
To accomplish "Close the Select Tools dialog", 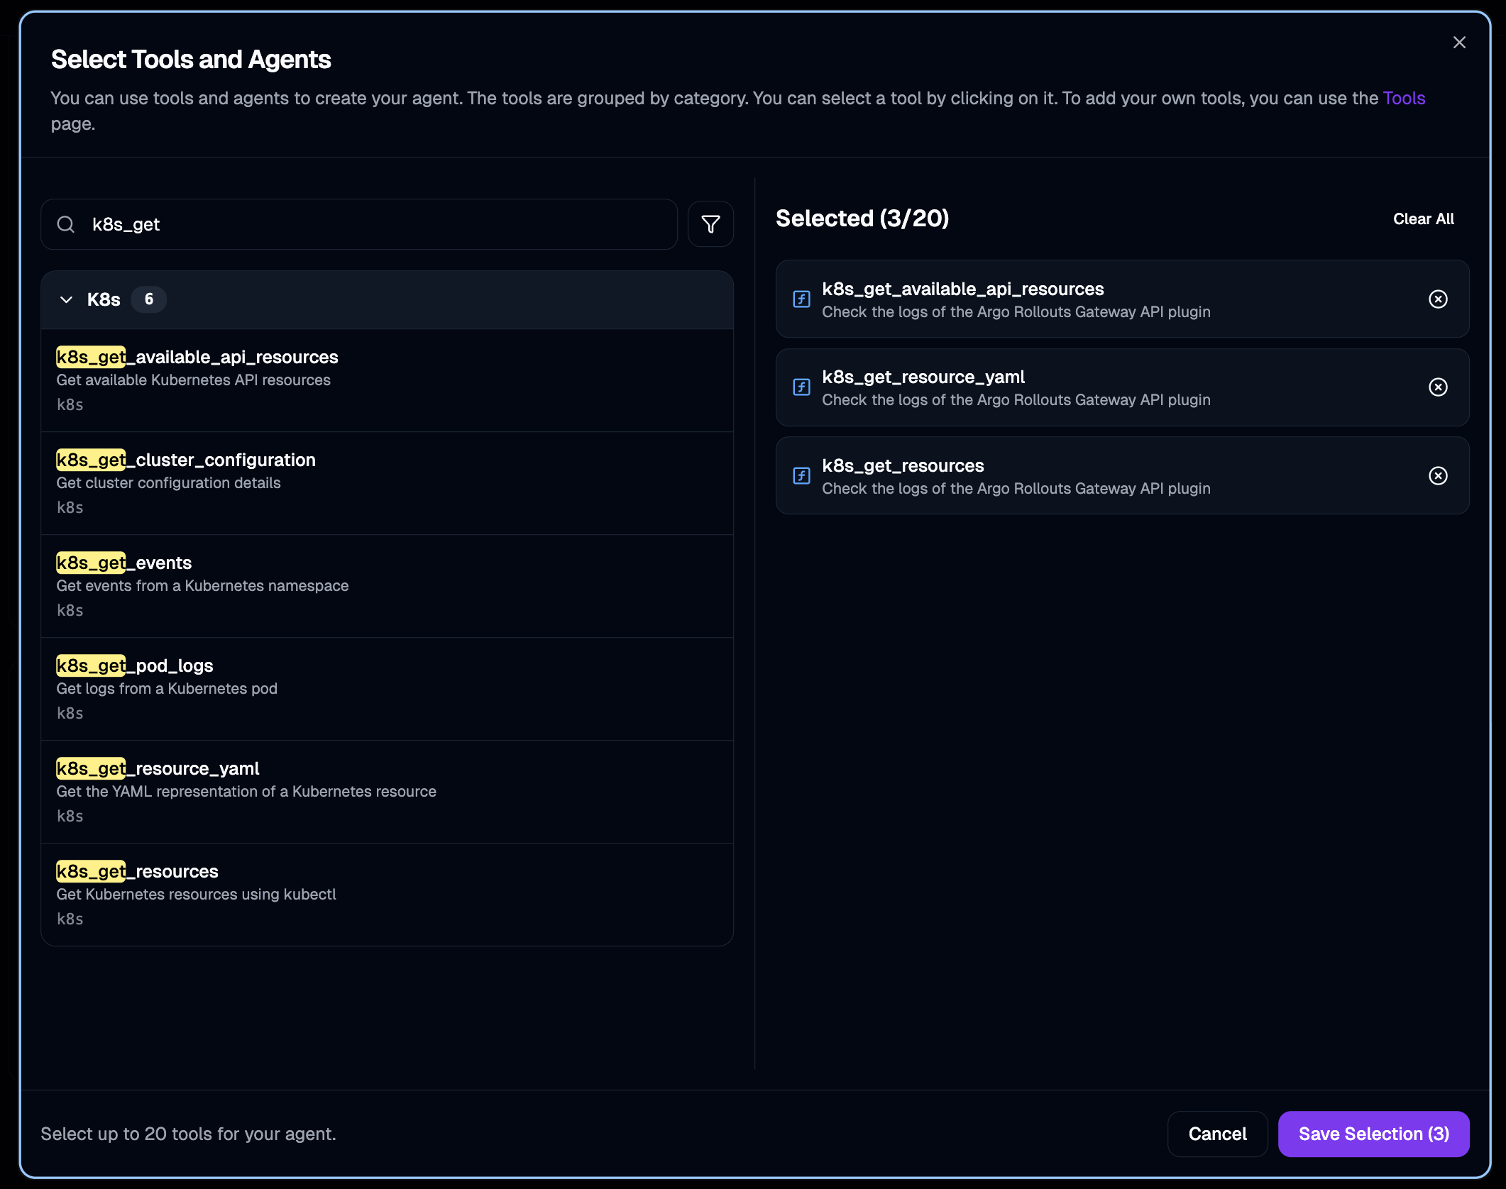I will [x=1459, y=43].
